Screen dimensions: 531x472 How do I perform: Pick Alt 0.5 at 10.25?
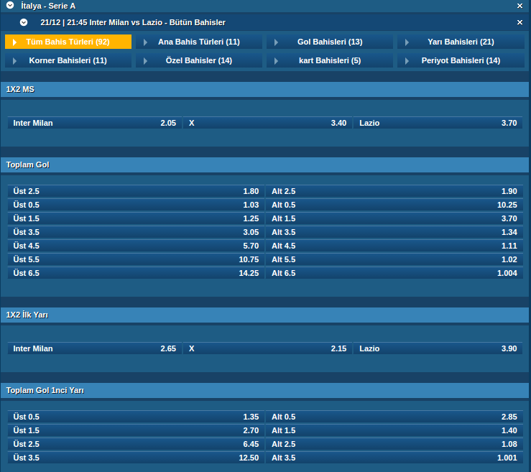tap(394, 205)
